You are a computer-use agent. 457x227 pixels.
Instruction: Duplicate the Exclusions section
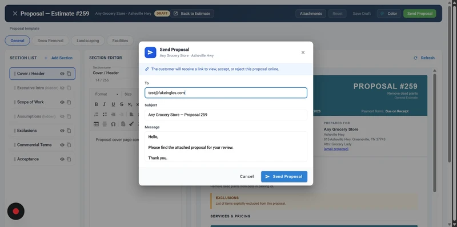[69, 131]
